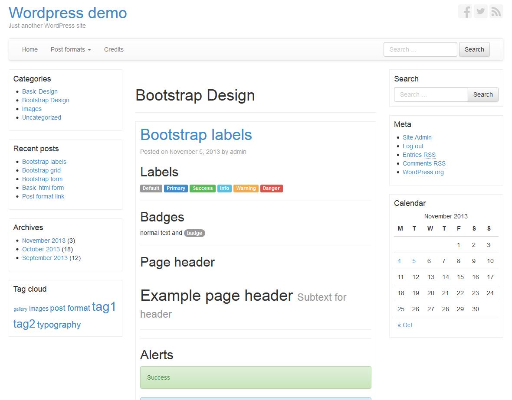Click the post date November 5, 2013

pyautogui.click(x=195, y=152)
